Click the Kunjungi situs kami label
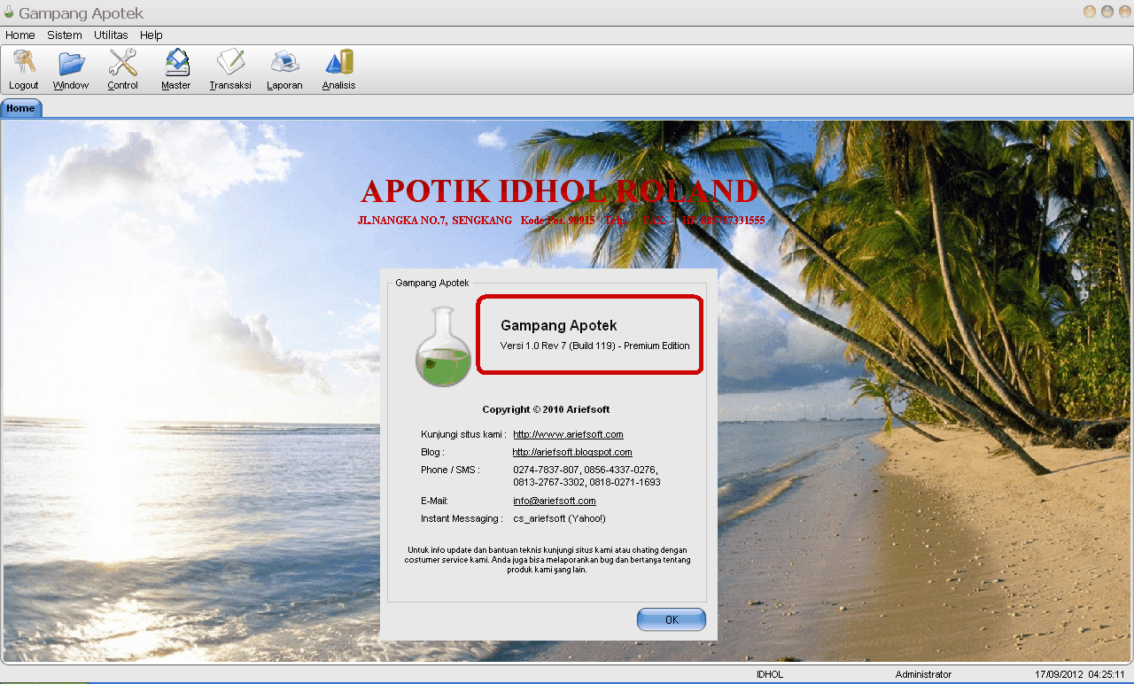 (463, 434)
